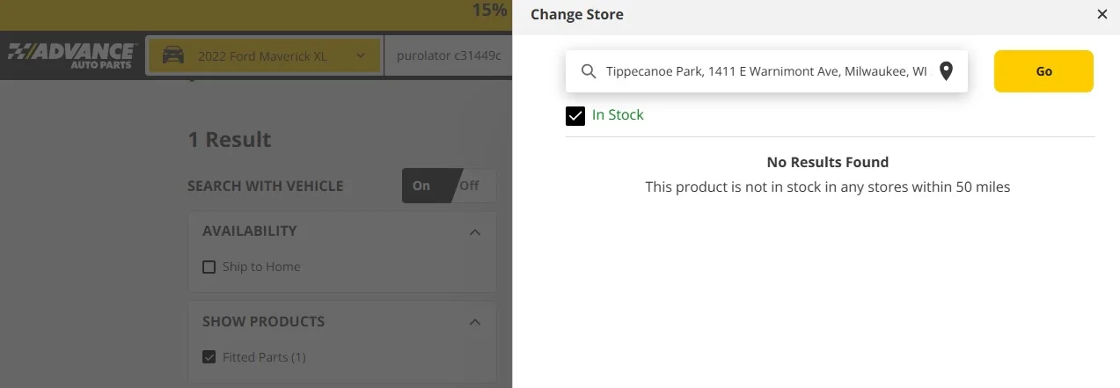Viewport: 1120px width, 388px height.
Task: Uncheck Fitted Parts (1) filter
Action: pyautogui.click(x=209, y=357)
